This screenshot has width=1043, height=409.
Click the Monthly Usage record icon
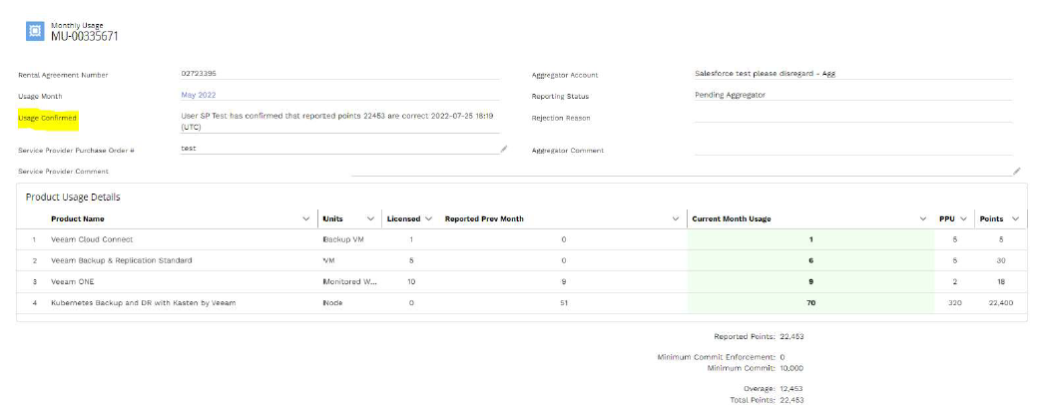point(35,31)
